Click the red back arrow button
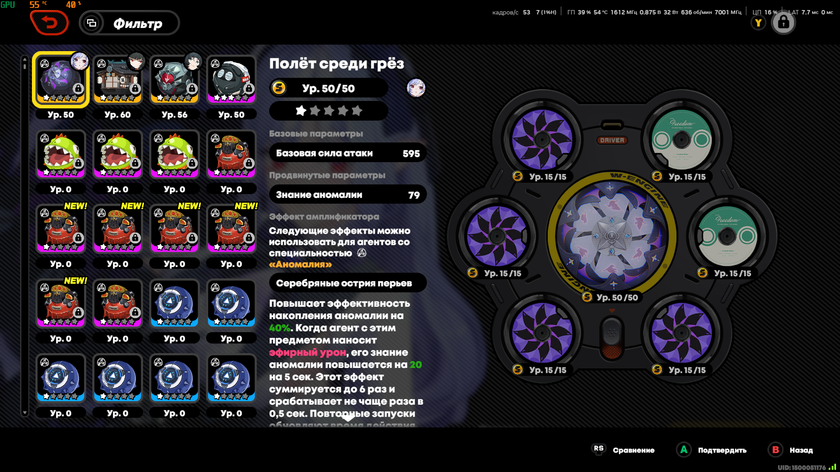Image resolution: width=840 pixels, height=472 pixels. 49,23
